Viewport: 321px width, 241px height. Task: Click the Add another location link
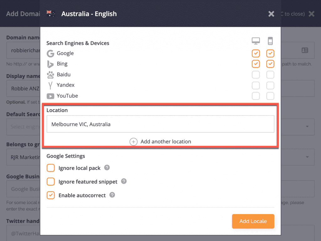click(x=166, y=142)
